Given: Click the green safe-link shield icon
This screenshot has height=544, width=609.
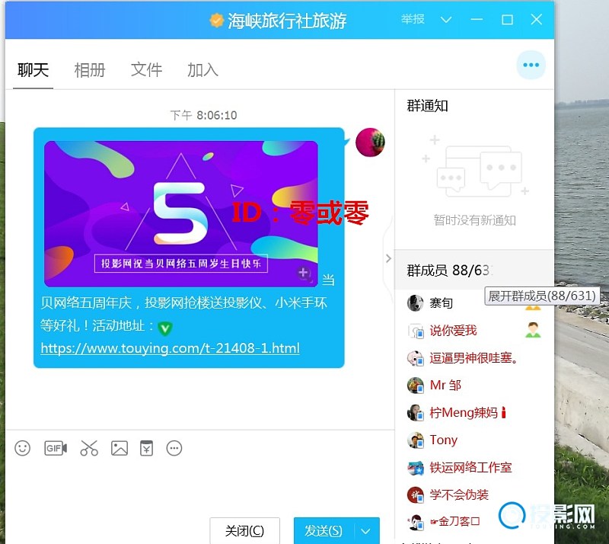Looking at the screenshot, I should point(165,328).
